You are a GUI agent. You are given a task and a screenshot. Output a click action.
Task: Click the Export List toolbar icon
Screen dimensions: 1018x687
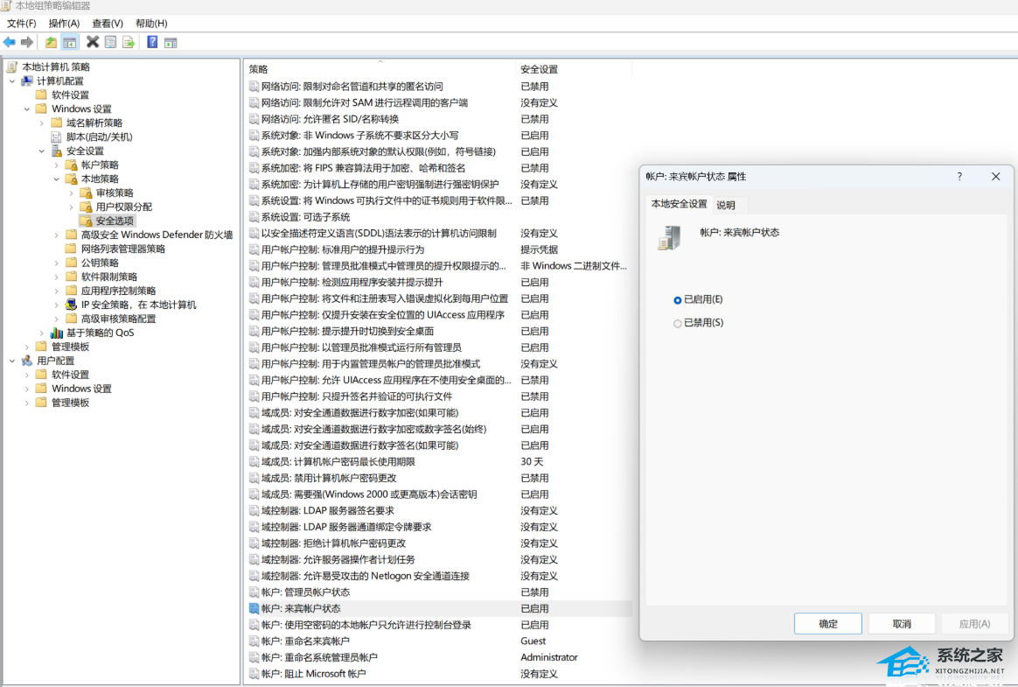coord(129,42)
